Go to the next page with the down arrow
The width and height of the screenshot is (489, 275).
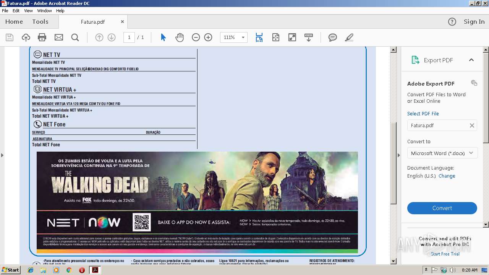pos(112,37)
